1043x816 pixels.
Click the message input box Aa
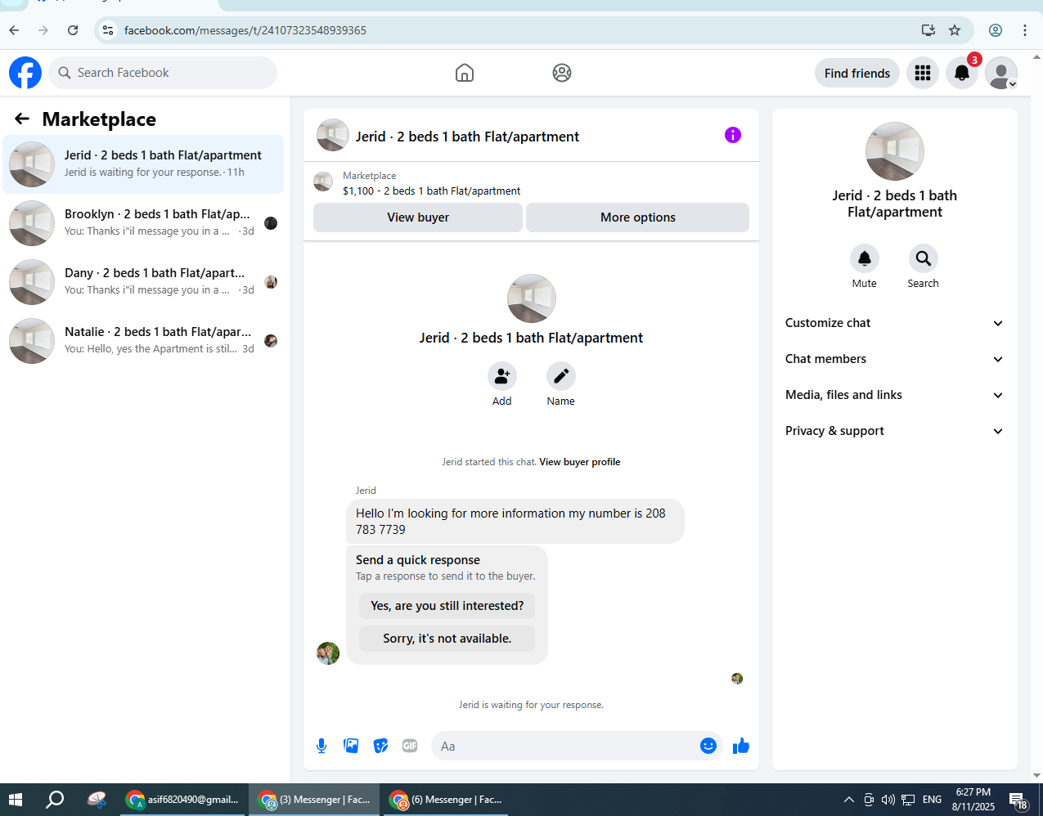(564, 746)
